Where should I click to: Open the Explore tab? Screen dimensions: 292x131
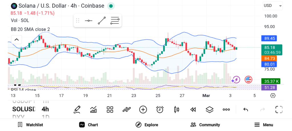[x=147, y=125]
